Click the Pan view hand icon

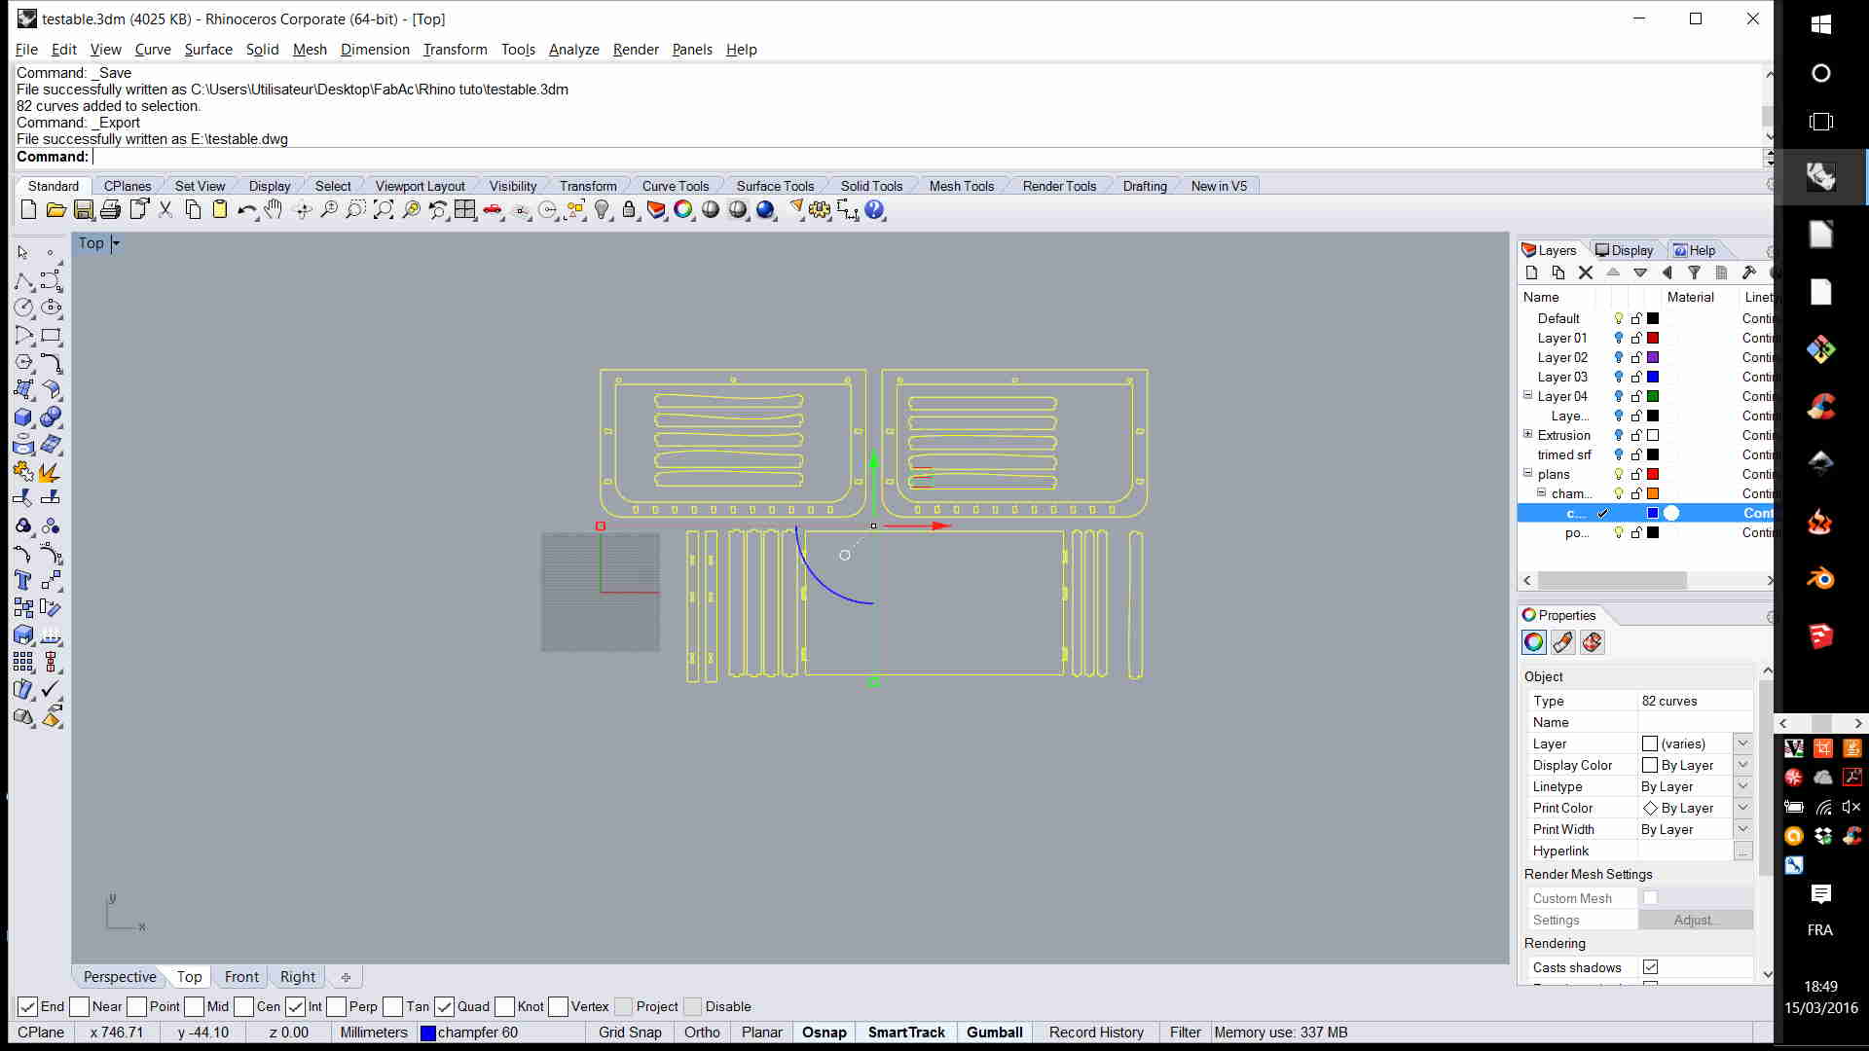pyautogui.click(x=274, y=210)
